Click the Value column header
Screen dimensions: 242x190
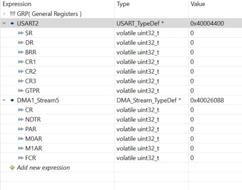click(x=198, y=4)
